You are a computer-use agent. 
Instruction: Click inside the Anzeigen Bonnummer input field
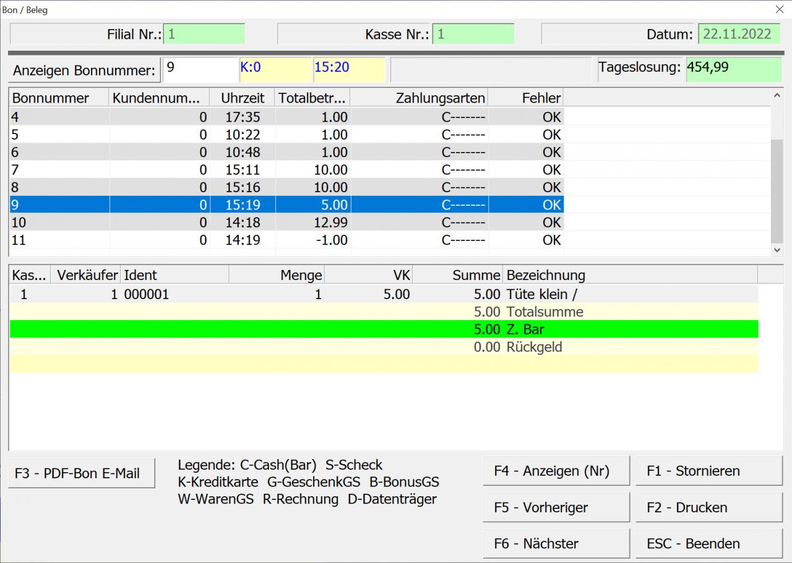pos(199,69)
